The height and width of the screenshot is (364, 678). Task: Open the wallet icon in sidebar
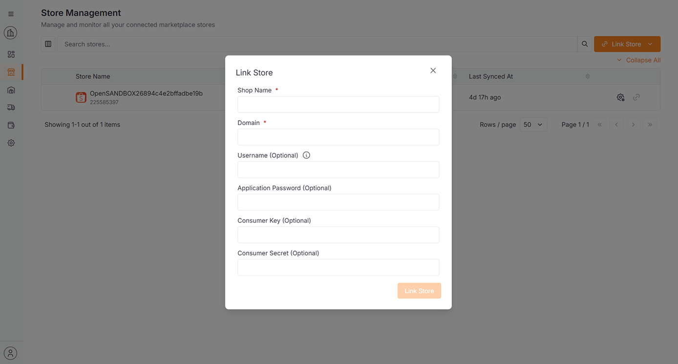(x=11, y=125)
